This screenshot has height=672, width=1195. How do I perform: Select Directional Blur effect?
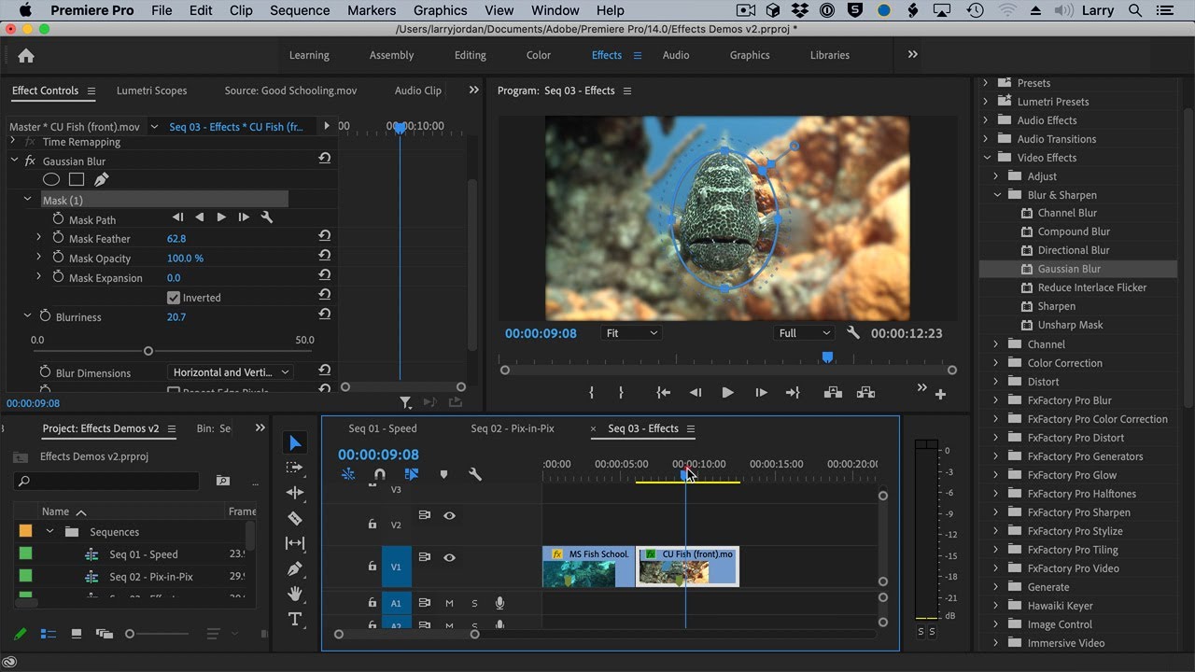(1074, 250)
